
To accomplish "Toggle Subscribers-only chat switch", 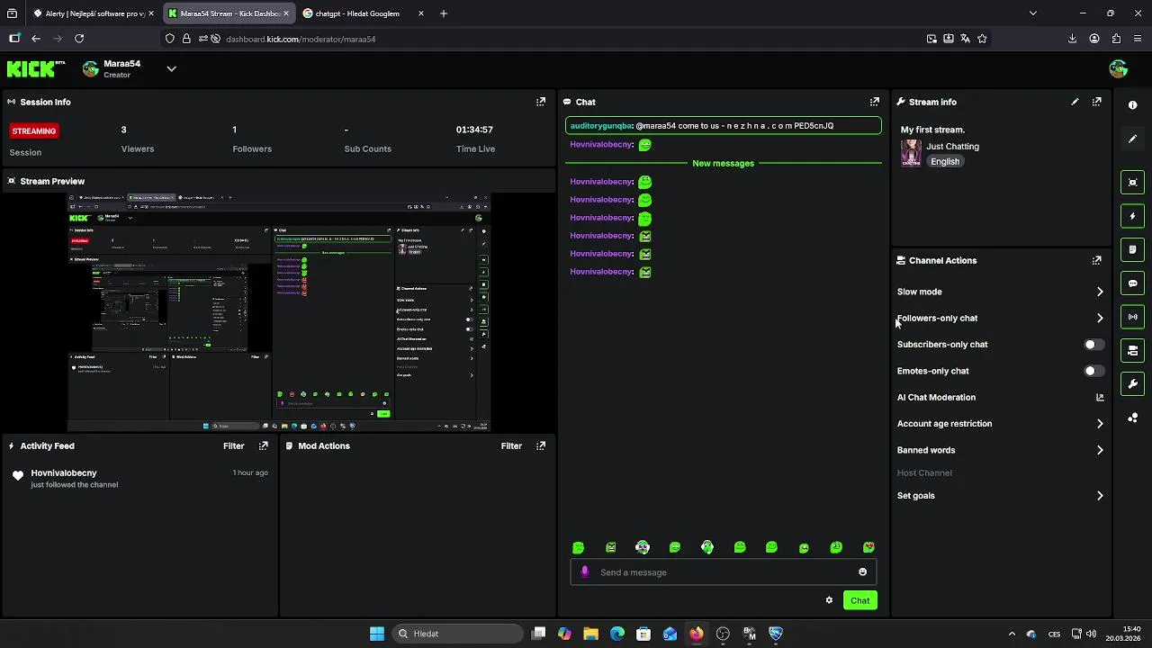I will tap(1093, 344).
